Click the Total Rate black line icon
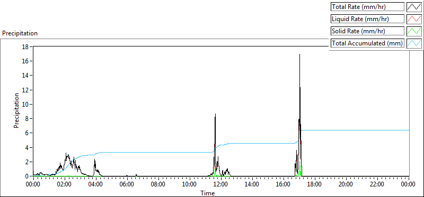Image resolution: width=424 pixels, height=197 pixels. tap(414, 7)
